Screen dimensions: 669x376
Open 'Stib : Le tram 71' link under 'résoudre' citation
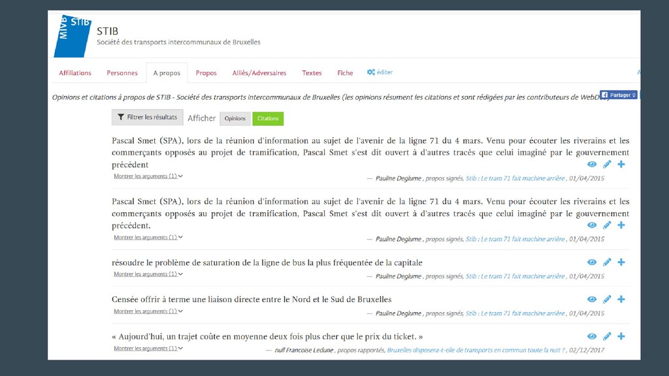(x=515, y=276)
